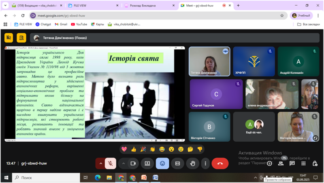Show hidden system tray icons
This screenshot has width=324, height=183.
(x=256, y=178)
